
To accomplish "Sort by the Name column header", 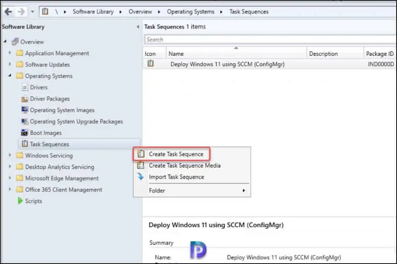I will tap(236, 53).
